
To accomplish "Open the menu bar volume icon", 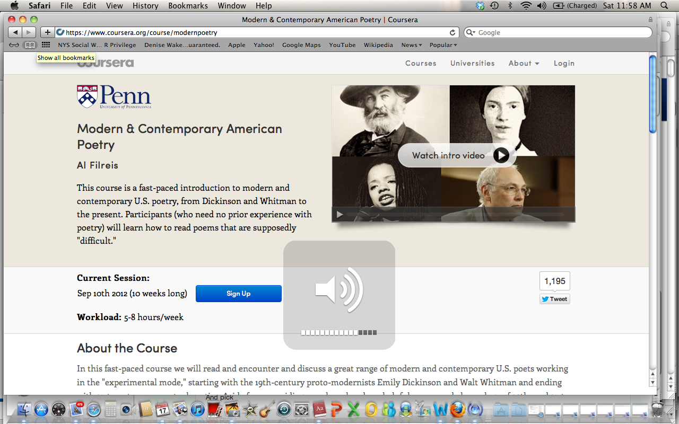I will tap(542, 6).
